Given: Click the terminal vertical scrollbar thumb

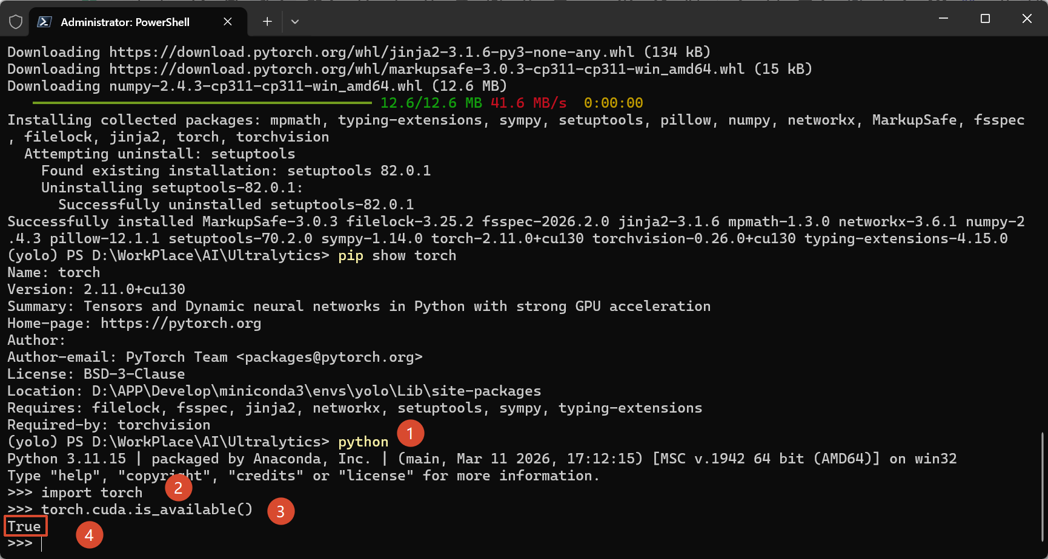Looking at the screenshot, I should 1042,486.
